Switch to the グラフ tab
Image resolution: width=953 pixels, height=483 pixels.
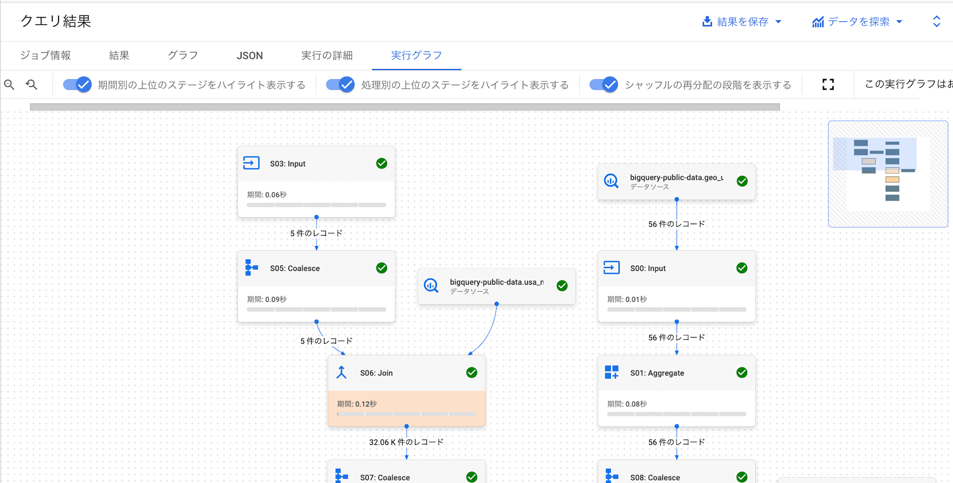[x=183, y=55]
